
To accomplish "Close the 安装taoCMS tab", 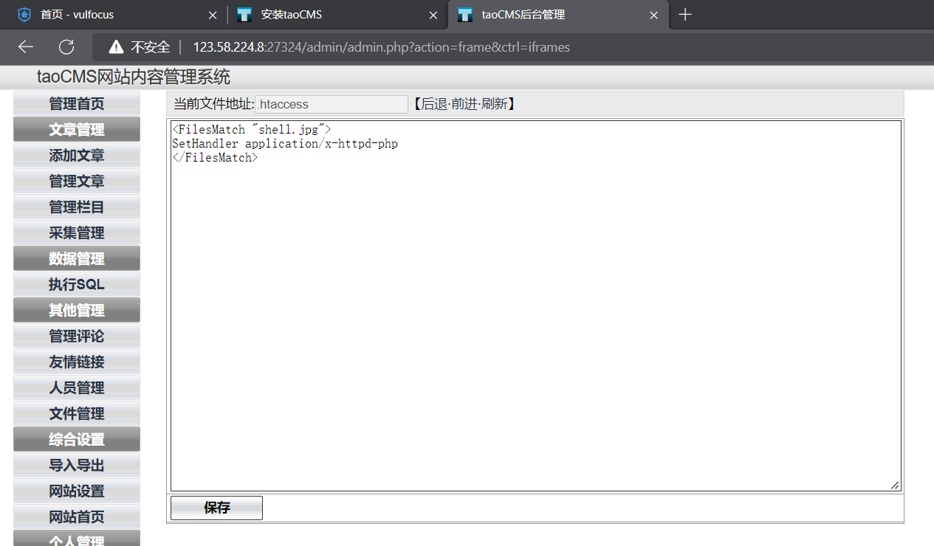I will tap(433, 15).
